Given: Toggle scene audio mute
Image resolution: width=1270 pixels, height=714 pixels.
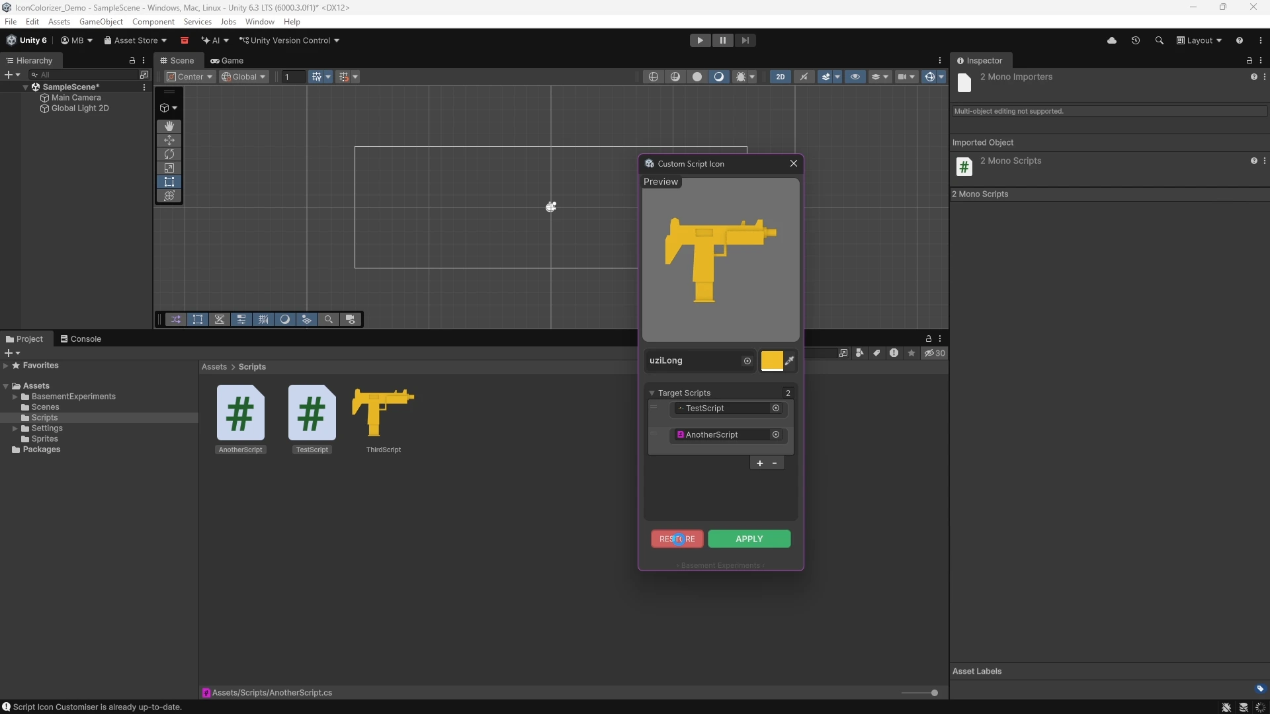Looking at the screenshot, I should [804, 77].
